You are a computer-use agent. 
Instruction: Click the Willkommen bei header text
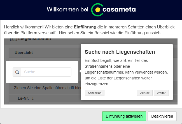pos(67,10)
